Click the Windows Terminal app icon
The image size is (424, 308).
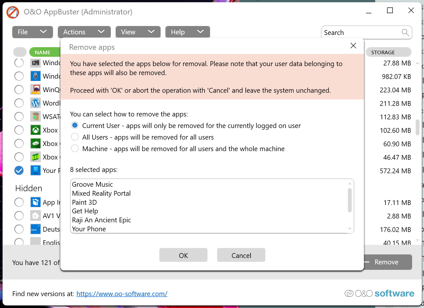(36, 63)
